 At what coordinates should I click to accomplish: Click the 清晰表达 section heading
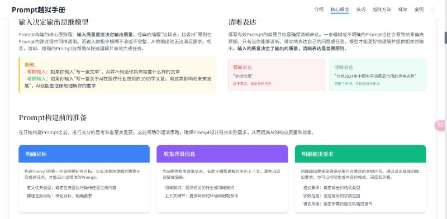click(242, 22)
